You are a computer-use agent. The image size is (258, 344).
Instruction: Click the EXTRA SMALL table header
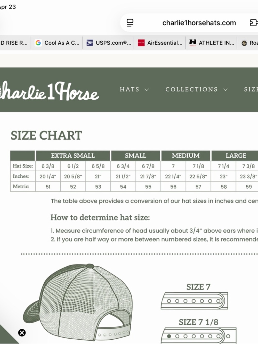(73, 156)
